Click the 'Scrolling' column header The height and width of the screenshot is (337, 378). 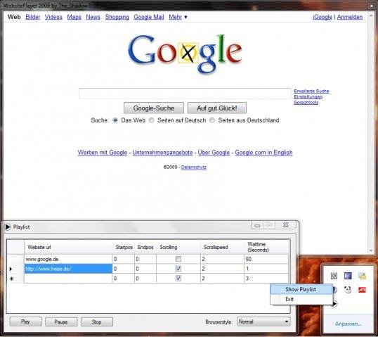178,247
